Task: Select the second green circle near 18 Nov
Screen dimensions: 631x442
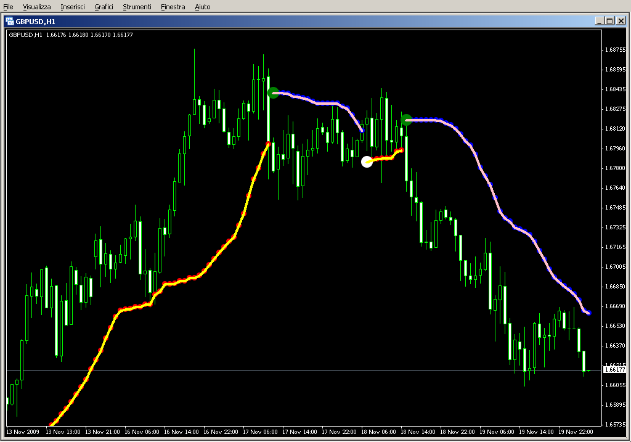Action: click(406, 120)
